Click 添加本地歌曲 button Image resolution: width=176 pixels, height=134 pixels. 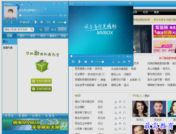tap(41, 81)
